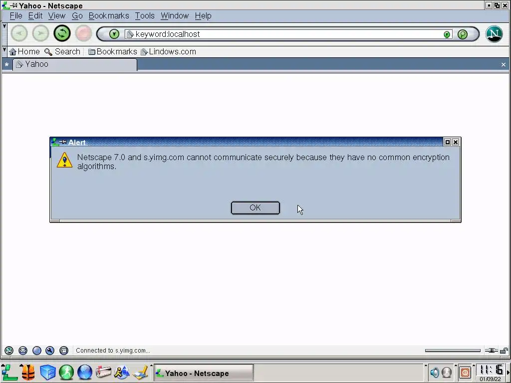
Task: Launch the AIM instant messenger taskbar icon
Action: click(122, 373)
